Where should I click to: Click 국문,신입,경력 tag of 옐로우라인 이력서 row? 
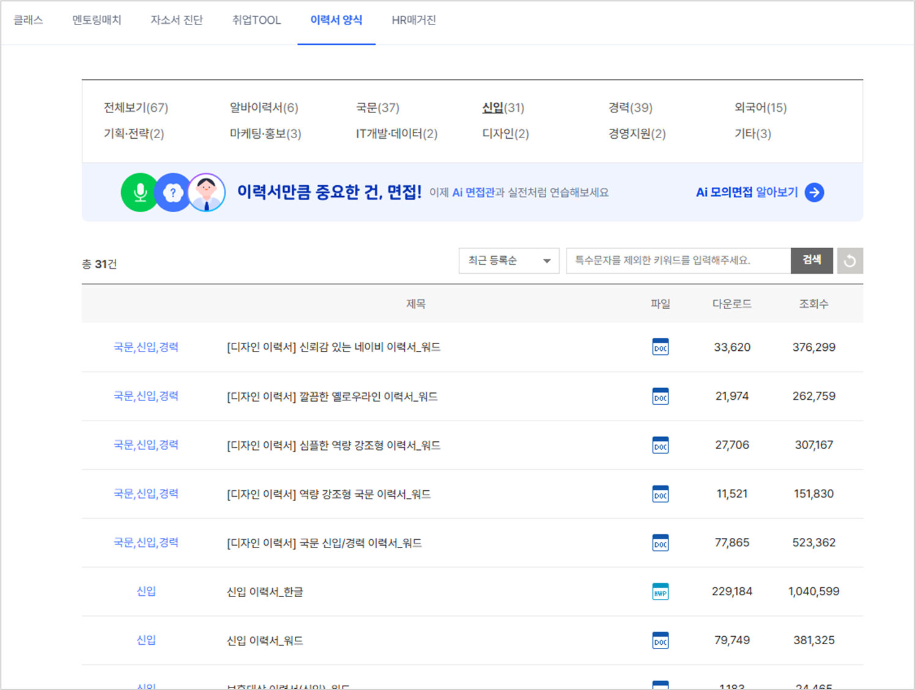[x=146, y=396]
